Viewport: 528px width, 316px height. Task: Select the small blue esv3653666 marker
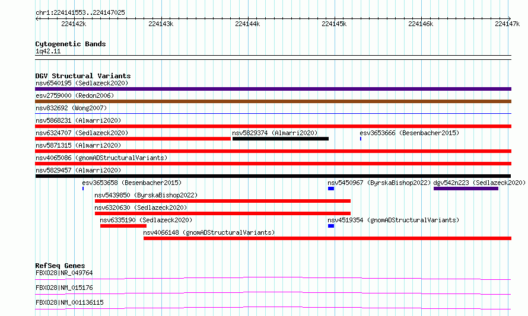click(x=361, y=139)
